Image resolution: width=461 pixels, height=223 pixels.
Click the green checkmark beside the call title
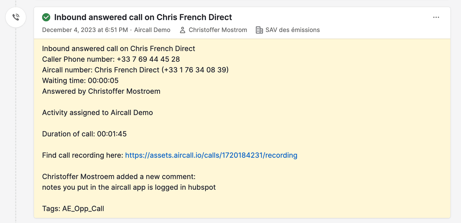[46, 17]
